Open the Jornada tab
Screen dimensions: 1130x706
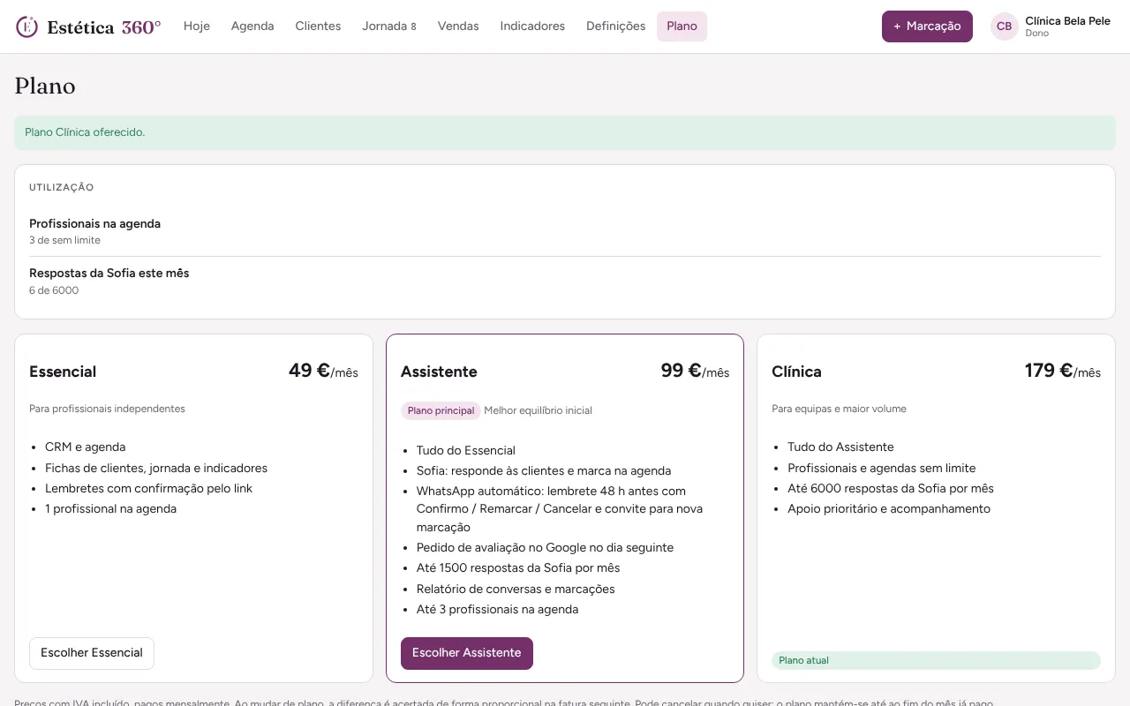(x=388, y=26)
